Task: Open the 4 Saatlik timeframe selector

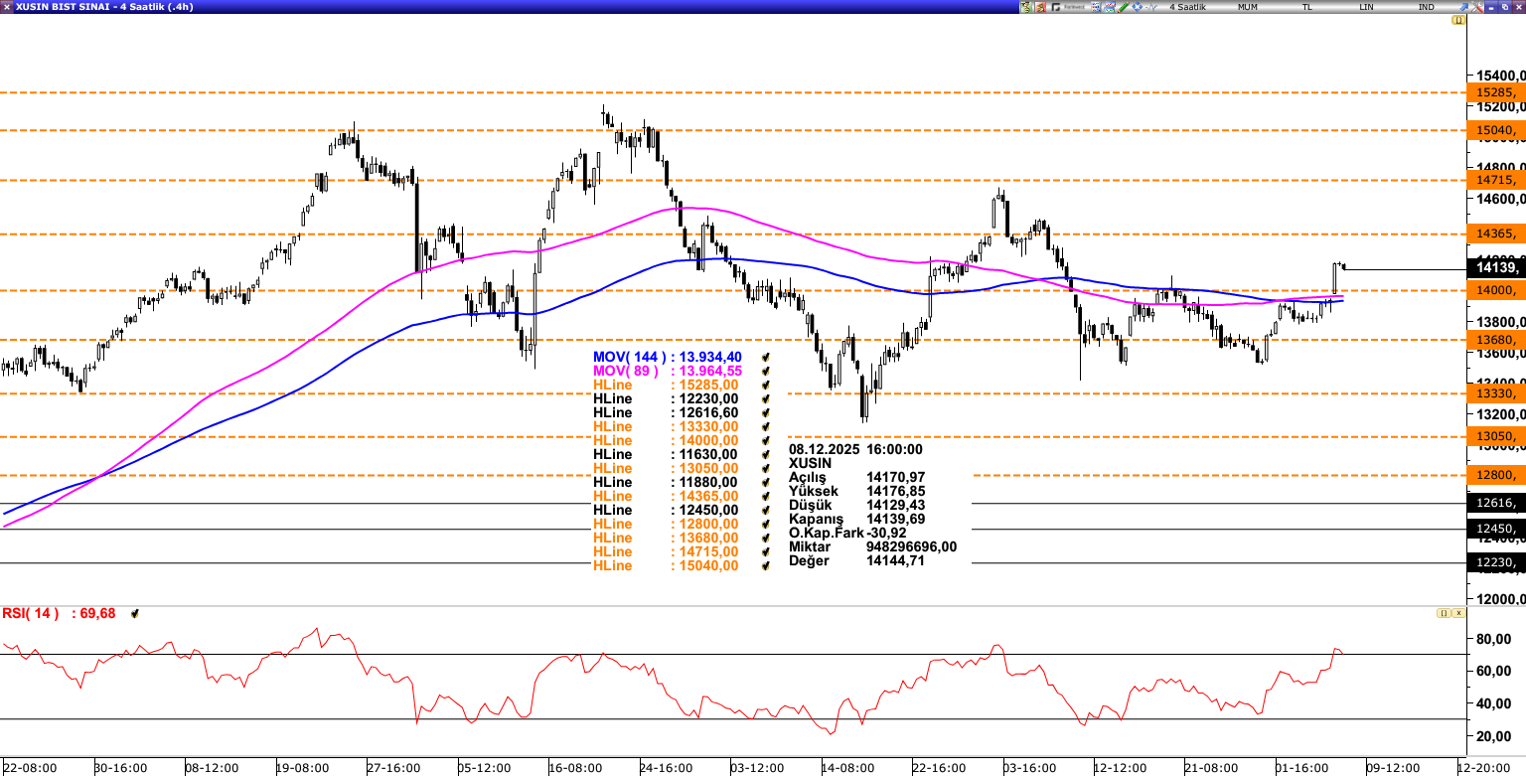Action: tap(1187, 7)
